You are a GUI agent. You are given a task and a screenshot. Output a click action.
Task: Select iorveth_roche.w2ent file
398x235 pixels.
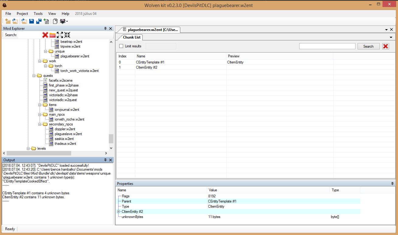click(x=69, y=119)
